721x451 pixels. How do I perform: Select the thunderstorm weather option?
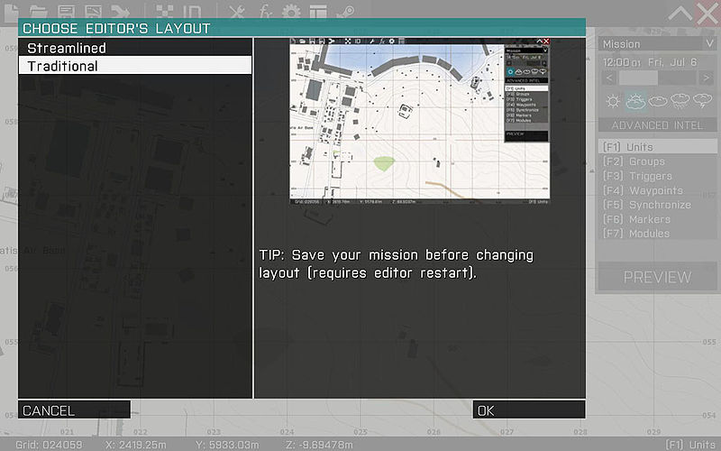703,101
